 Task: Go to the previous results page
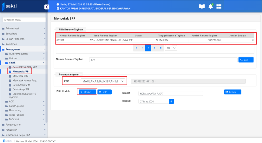(142, 48)
